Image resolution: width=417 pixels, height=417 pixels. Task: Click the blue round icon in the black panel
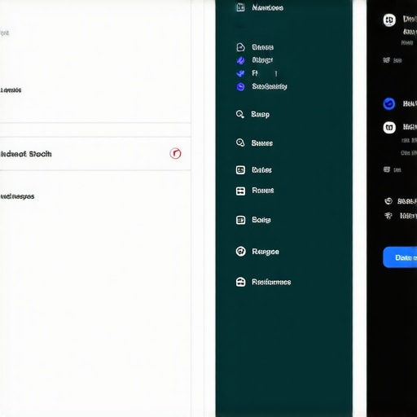click(389, 103)
